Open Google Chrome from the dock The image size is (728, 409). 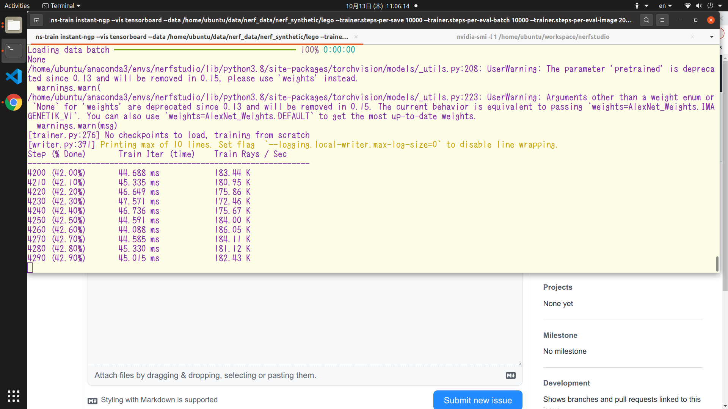tap(13, 102)
